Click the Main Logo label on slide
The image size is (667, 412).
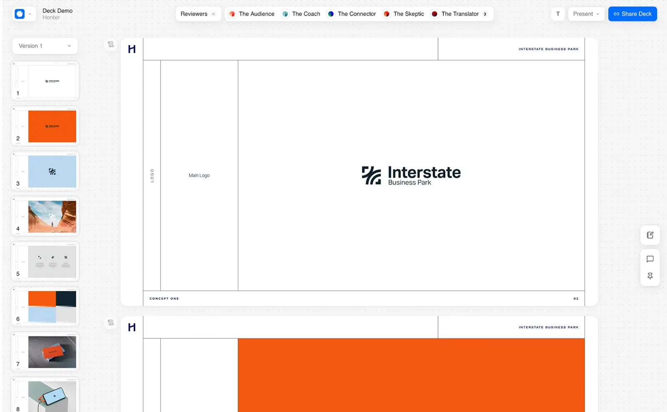click(x=199, y=175)
